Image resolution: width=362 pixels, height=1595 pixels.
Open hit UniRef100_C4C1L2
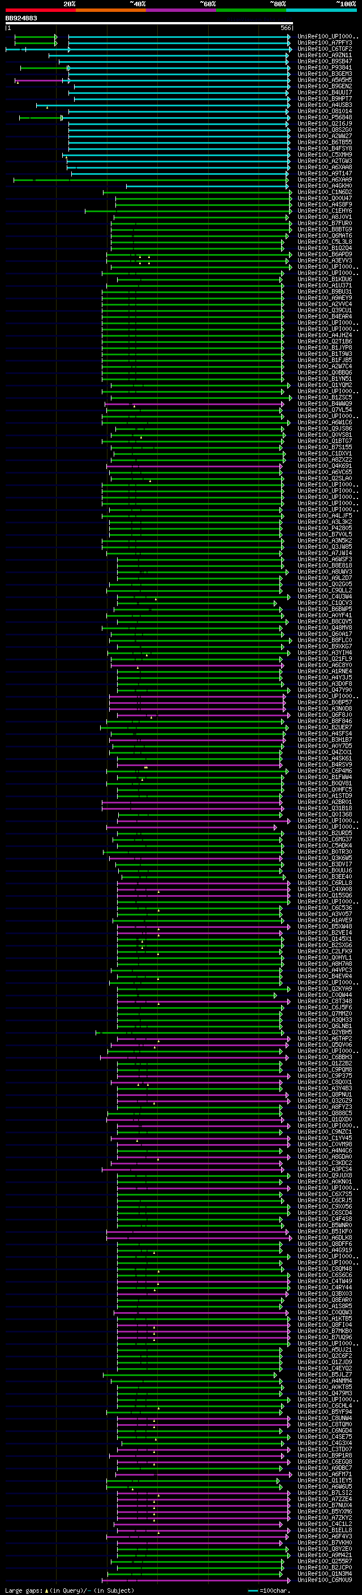point(325,1524)
